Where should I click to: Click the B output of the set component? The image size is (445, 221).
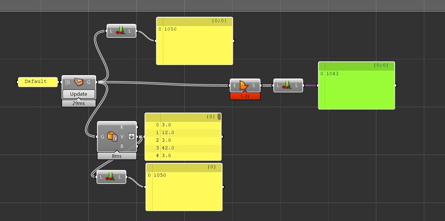[x=122, y=146]
